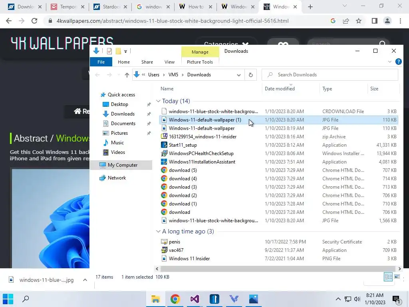
Task: Select Documents in navigation pane
Action: tap(123, 123)
